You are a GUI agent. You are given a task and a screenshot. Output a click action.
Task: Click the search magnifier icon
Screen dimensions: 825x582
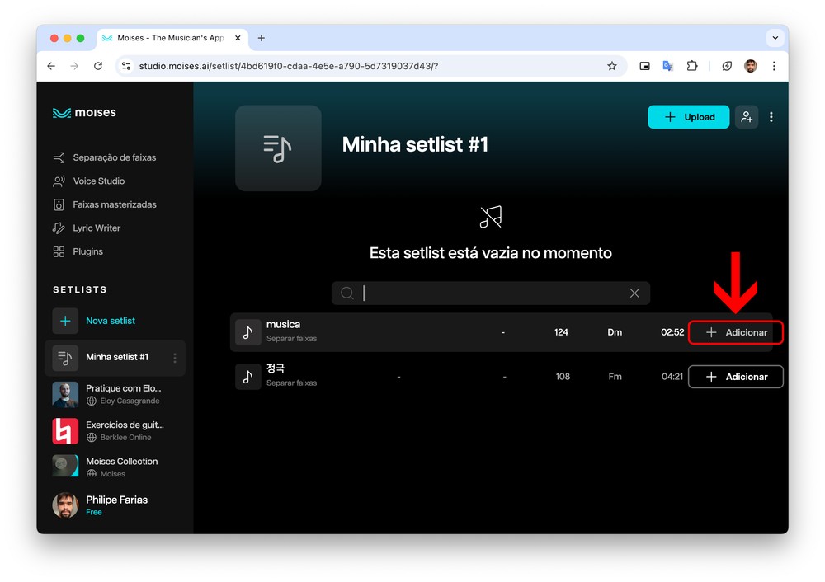[x=346, y=293]
